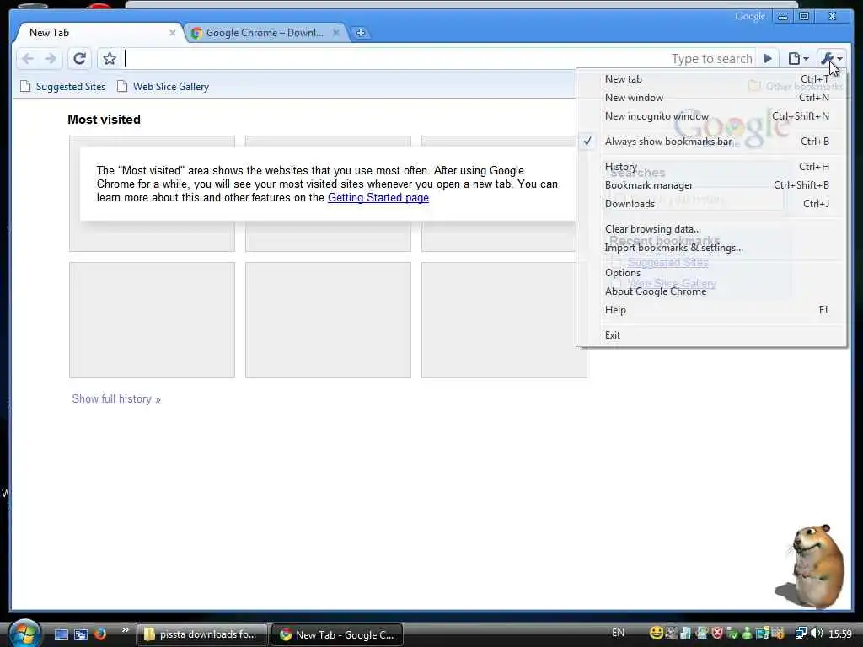Choose New tab from wrench menu

pyautogui.click(x=711, y=79)
